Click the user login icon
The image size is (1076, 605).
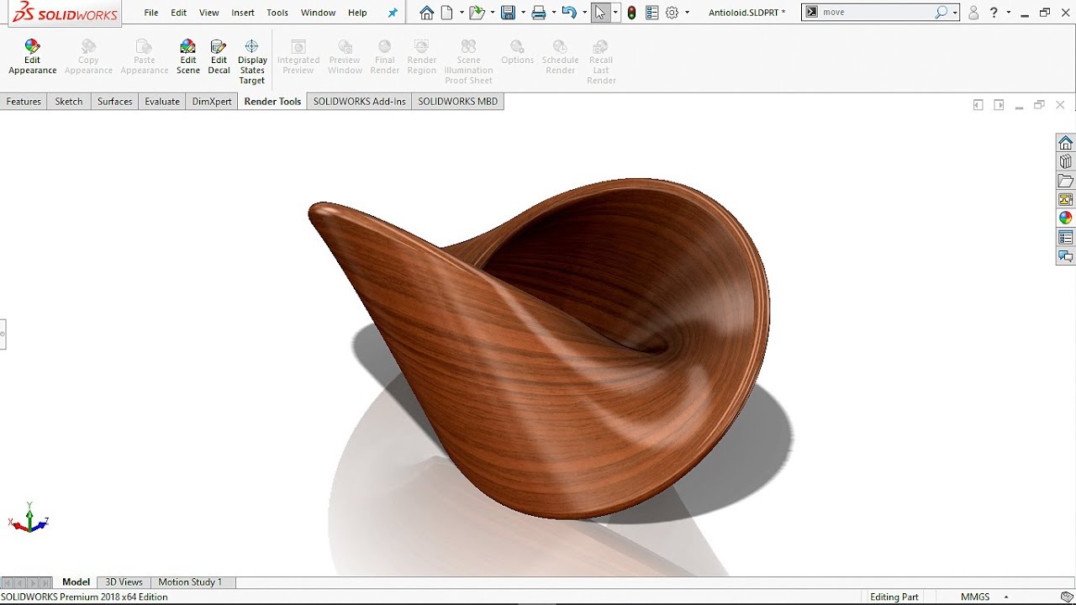pos(973,13)
